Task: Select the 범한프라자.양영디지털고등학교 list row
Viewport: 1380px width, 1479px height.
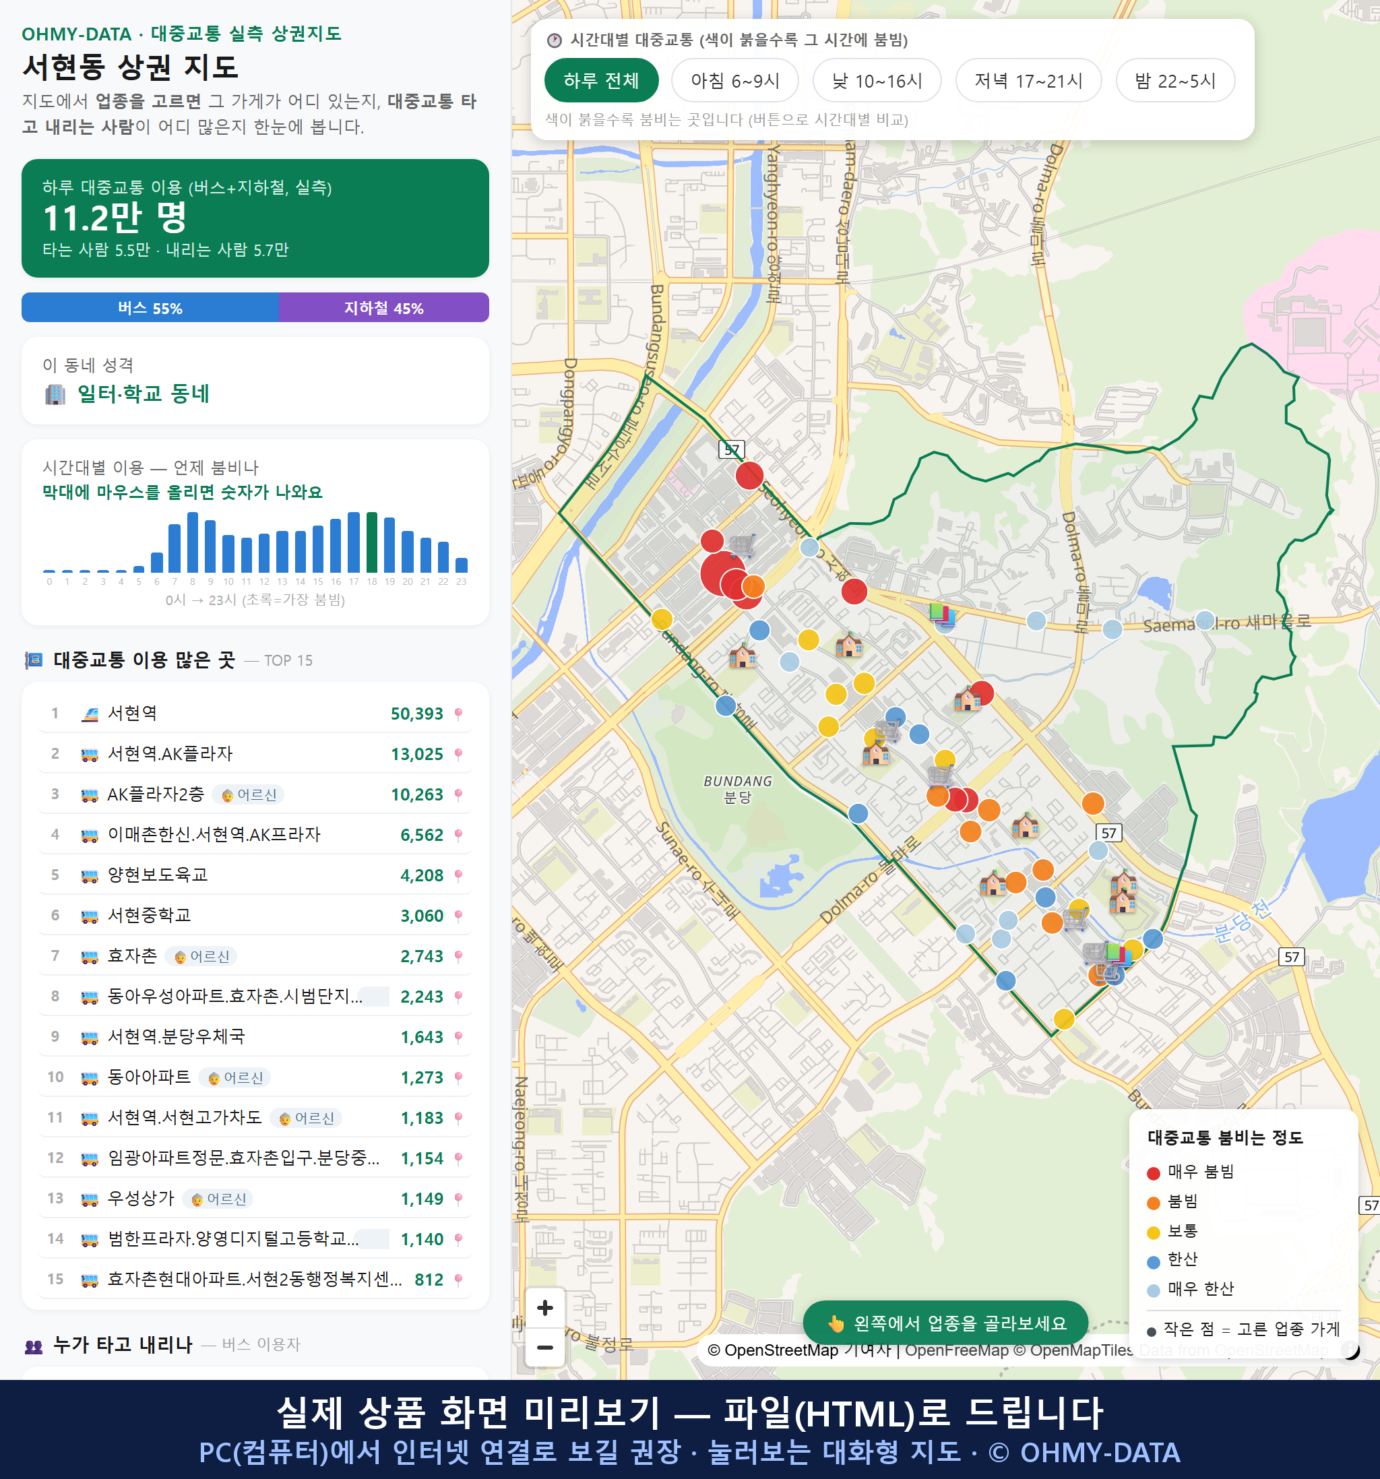Action: [255, 1238]
